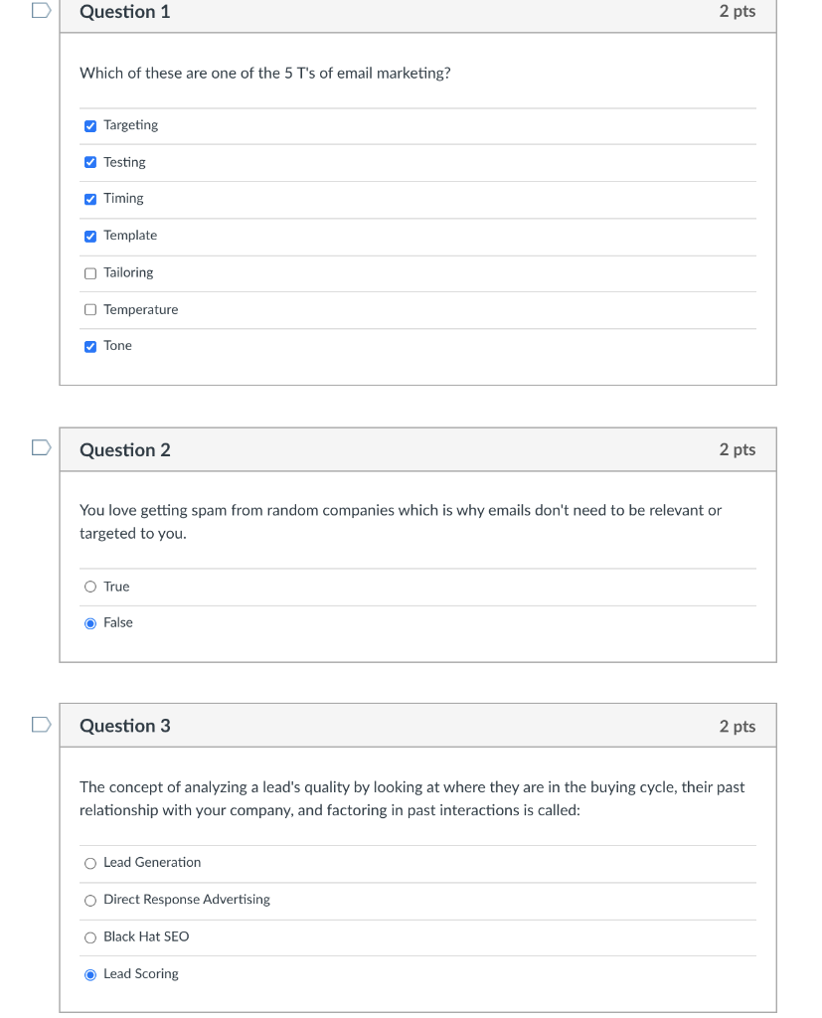The height and width of the screenshot is (1018, 822).
Task: Uncheck the Tone checkbox
Action: [90, 346]
